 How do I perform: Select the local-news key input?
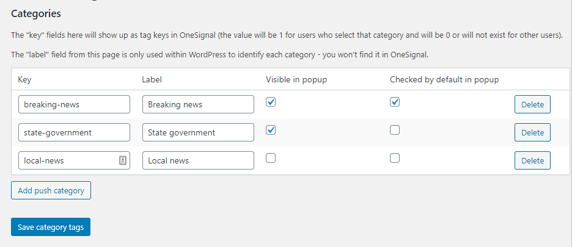[75, 160]
